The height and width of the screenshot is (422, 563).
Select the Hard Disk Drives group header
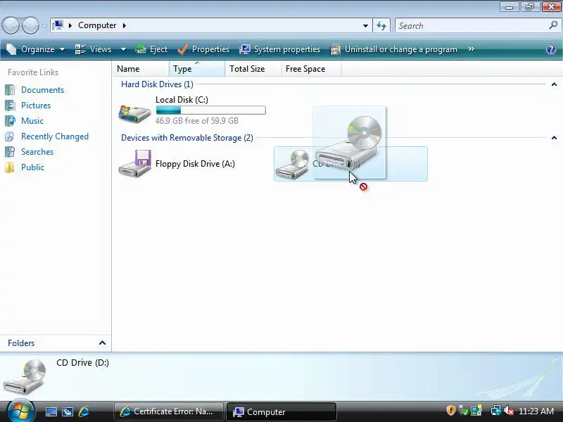[157, 84]
